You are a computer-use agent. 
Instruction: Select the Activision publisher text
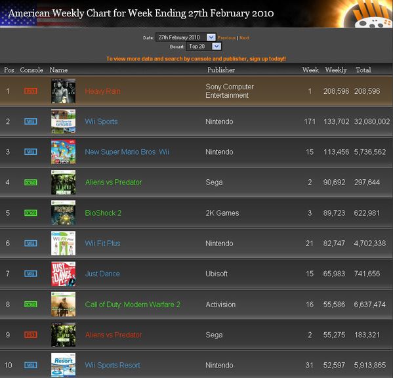click(x=220, y=304)
